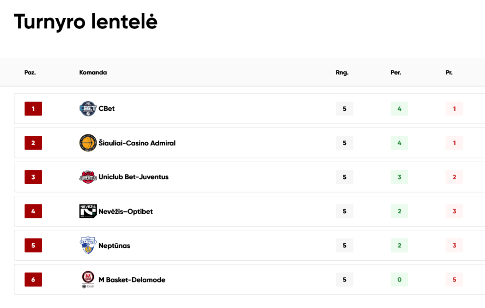Image resolution: width=485 pixels, height=308 pixels.
Task: Click M Basket-Delamode's zero wins cell
Action: click(399, 280)
